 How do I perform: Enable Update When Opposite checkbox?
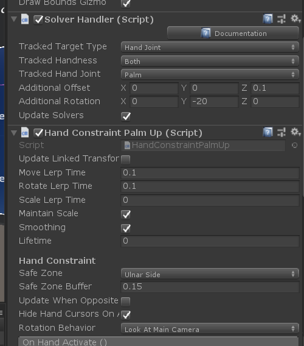click(x=126, y=302)
